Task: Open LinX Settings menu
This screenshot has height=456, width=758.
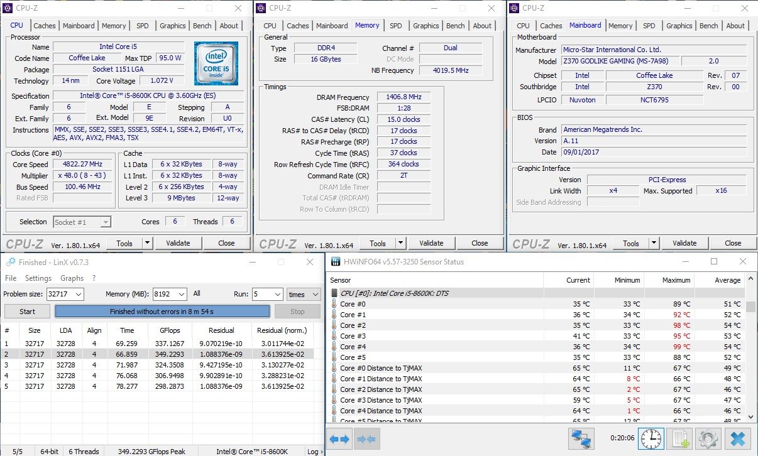Action: coord(38,278)
